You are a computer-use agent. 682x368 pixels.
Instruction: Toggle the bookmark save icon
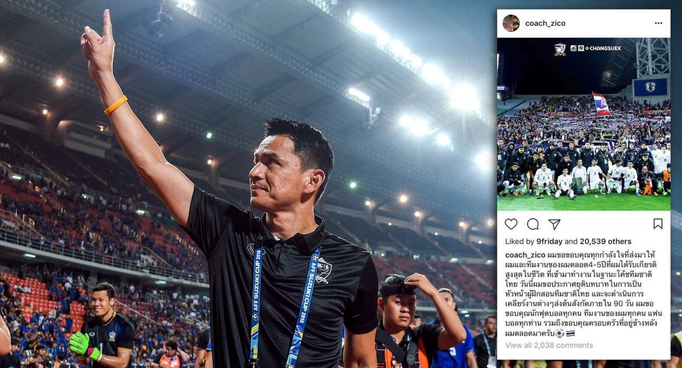pyautogui.click(x=658, y=224)
